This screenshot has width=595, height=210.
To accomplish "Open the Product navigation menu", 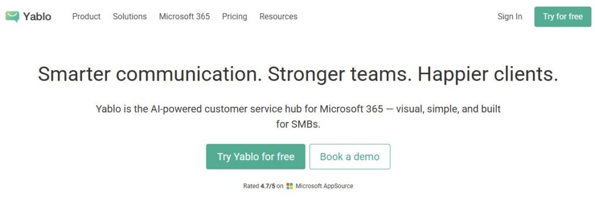I will (87, 17).
